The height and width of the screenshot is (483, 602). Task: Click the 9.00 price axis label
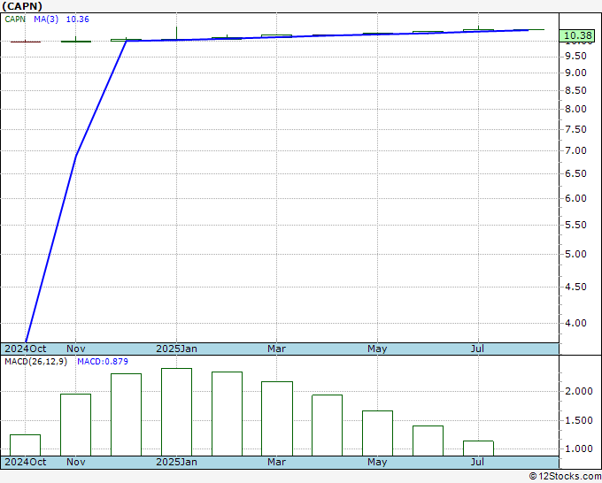click(575, 73)
